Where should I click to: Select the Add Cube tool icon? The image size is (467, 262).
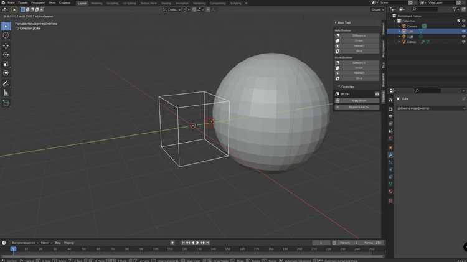click(6, 103)
